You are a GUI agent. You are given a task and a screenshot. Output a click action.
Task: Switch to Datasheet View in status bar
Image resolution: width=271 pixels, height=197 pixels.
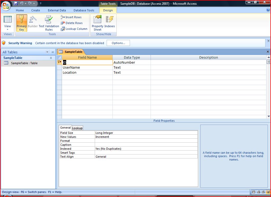click(254, 192)
